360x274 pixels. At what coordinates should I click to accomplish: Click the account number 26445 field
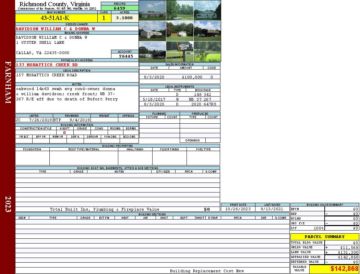coord(125,56)
